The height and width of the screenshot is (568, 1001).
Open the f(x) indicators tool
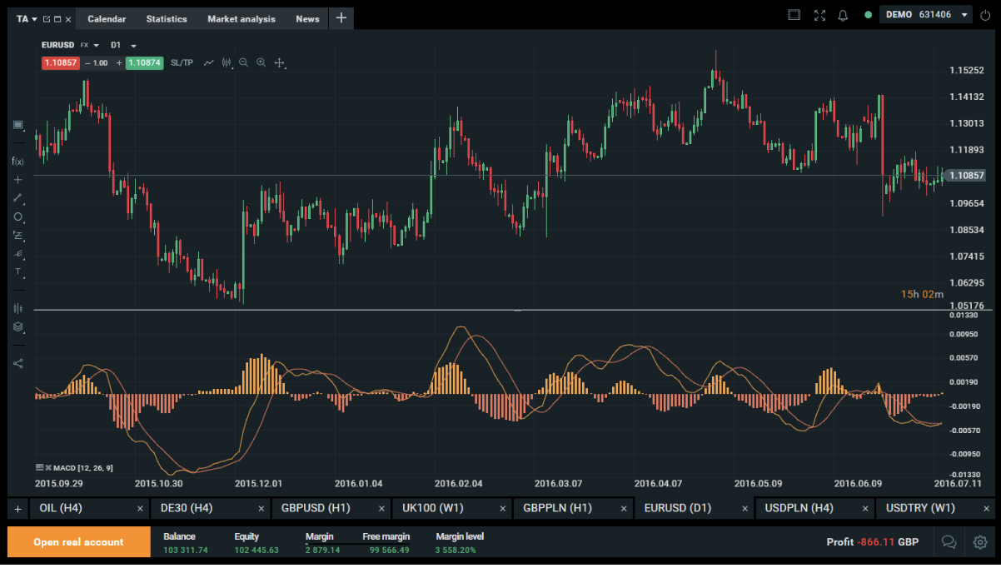click(x=17, y=161)
